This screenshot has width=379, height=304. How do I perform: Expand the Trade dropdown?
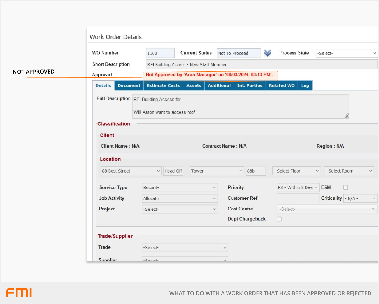(x=185, y=247)
